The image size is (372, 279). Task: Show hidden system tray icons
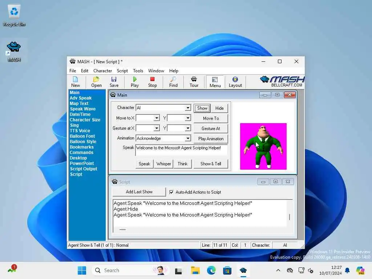point(278,270)
